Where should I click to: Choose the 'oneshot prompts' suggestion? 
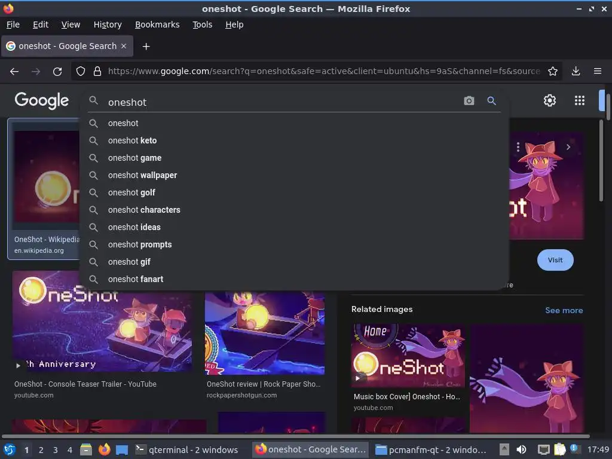point(294,244)
